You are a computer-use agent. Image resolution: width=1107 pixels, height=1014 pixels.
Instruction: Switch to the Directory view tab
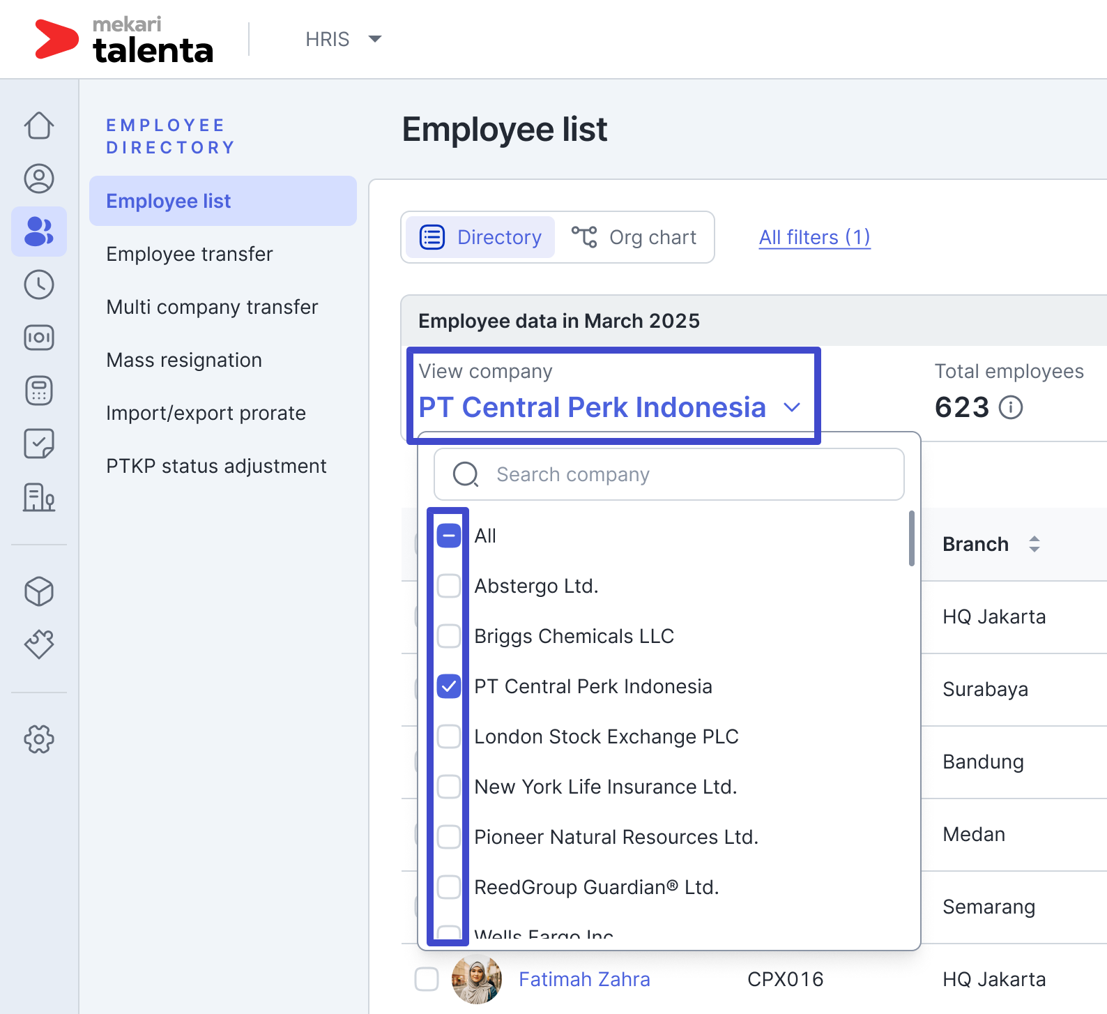pos(480,237)
